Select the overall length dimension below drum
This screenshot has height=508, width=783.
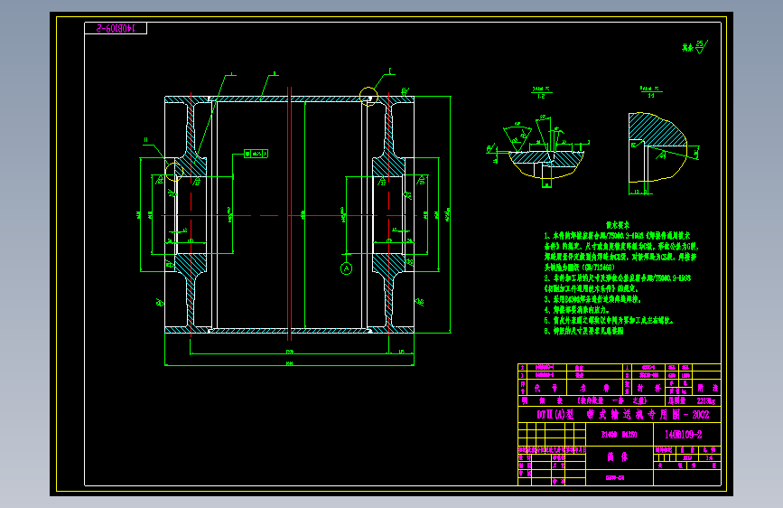[x=289, y=363]
